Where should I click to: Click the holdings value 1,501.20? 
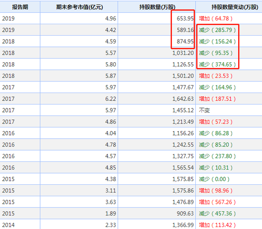pos(183,76)
